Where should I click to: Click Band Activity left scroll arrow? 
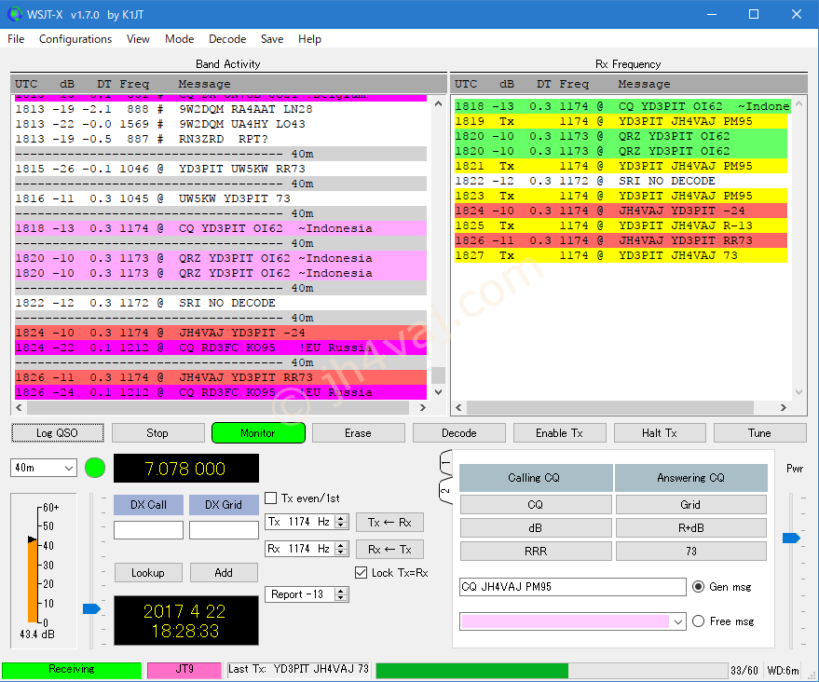[x=20, y=407]
